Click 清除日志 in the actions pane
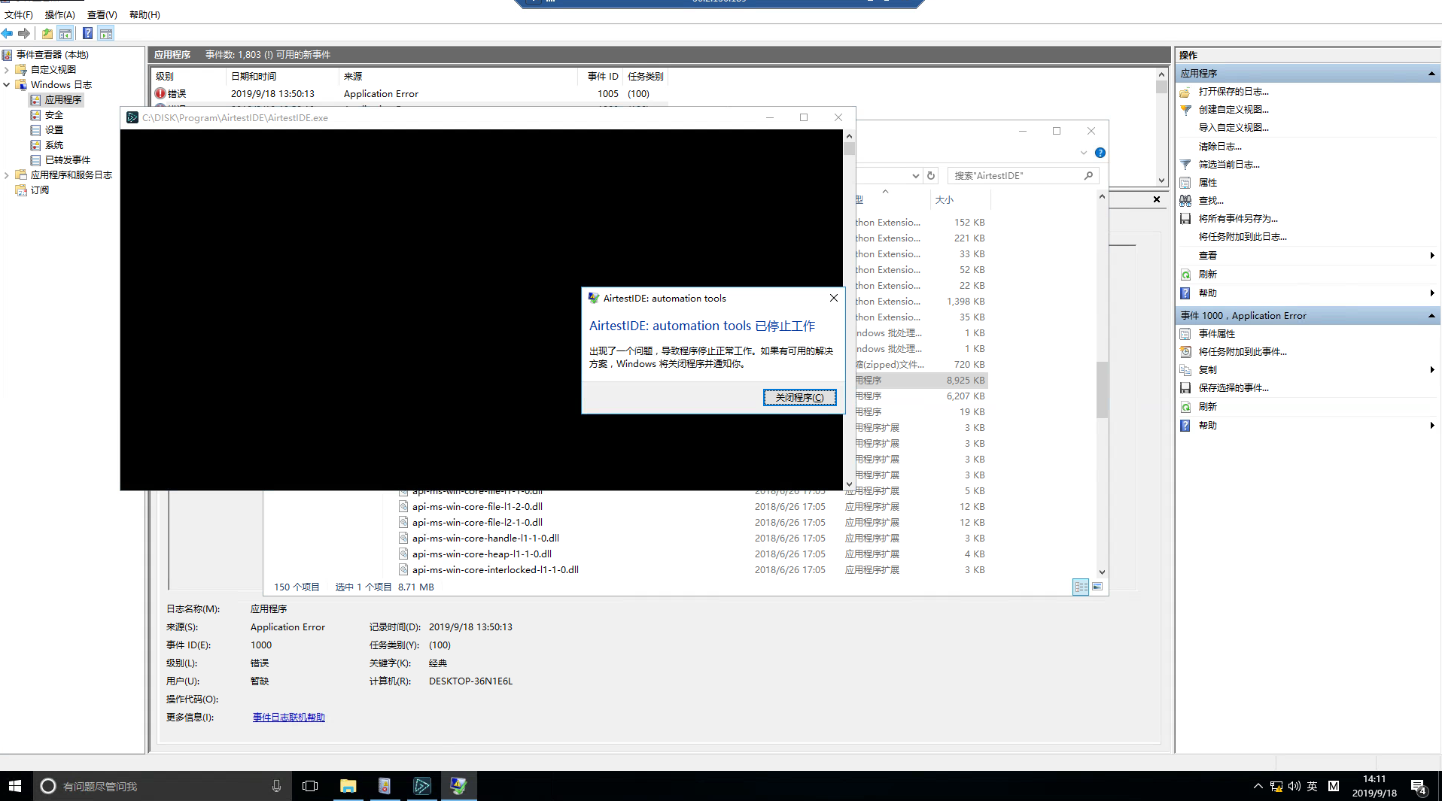Screen dimensions: 1442x801 pos(1220,147)
